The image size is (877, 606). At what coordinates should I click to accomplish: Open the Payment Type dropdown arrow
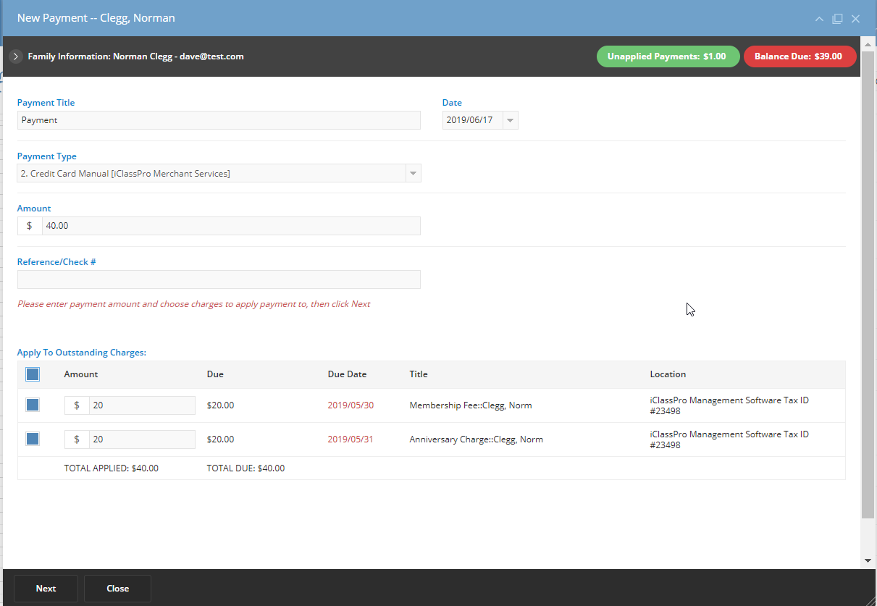point(413,174)
